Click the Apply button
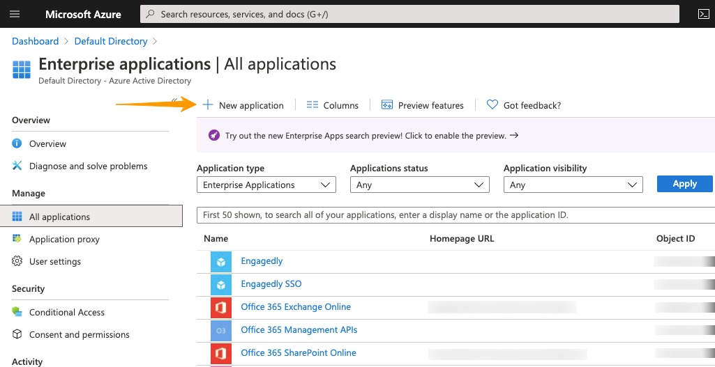Screen dimensions: 715x367 [684, 184]
